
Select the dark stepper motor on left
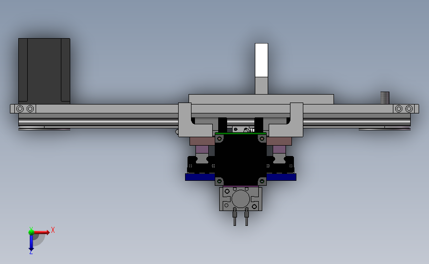coord(44,71)
